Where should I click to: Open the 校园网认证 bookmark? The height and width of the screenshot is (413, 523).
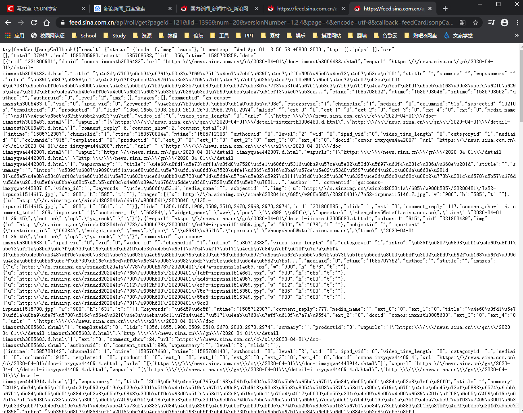click(x=48, y=35)
